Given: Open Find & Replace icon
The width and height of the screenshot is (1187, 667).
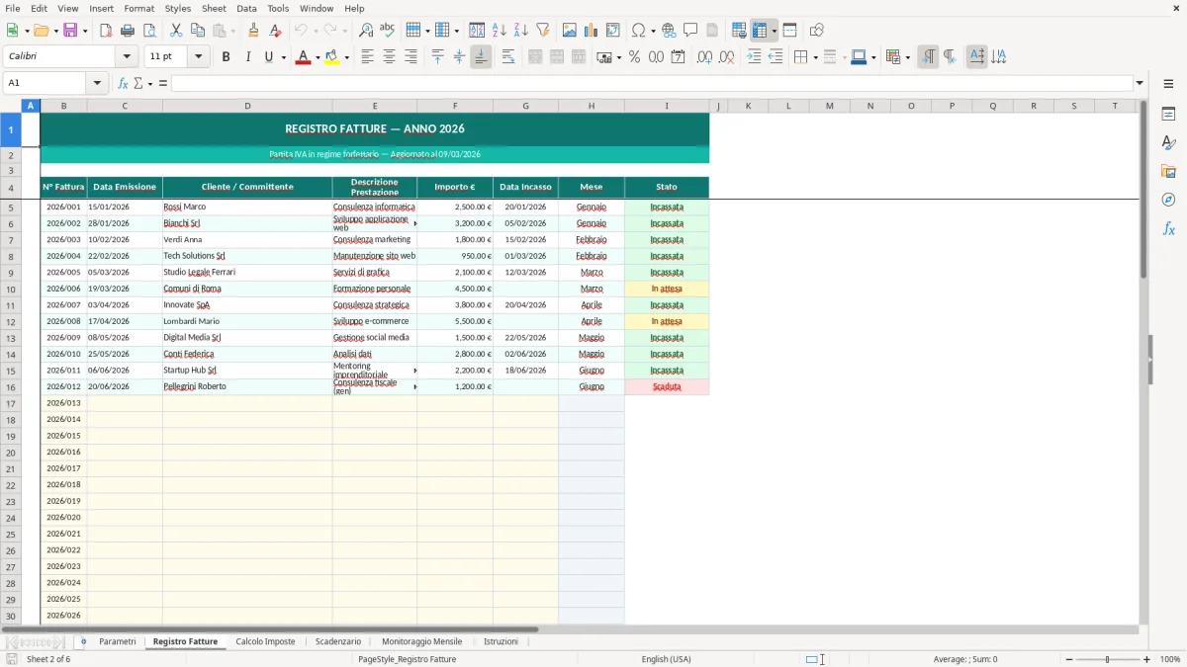Looking at the screenshot, I should [x=366, y=31].
